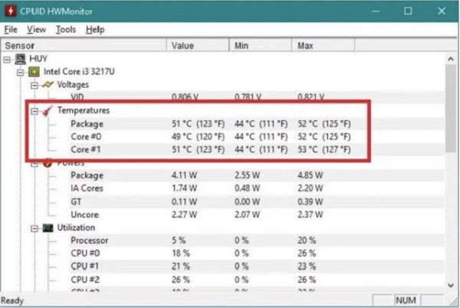This screenshot has height=308, width=460.
Task: Open the Help menu
Action: click(x=95, y=30)
